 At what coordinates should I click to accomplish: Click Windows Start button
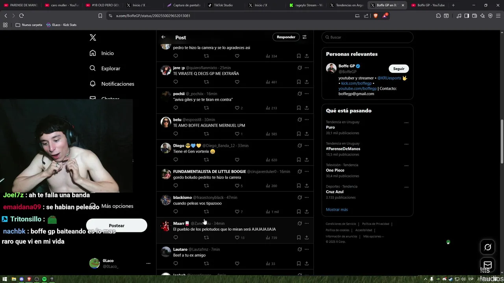(5, 279)
